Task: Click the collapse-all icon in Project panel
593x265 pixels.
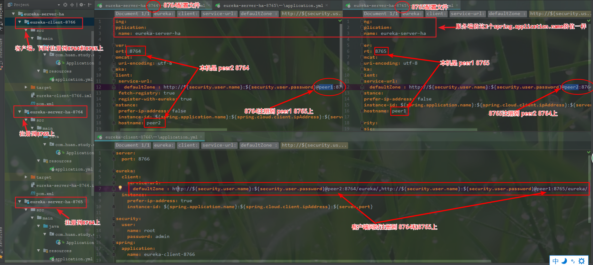Action: tap(72, 5)
